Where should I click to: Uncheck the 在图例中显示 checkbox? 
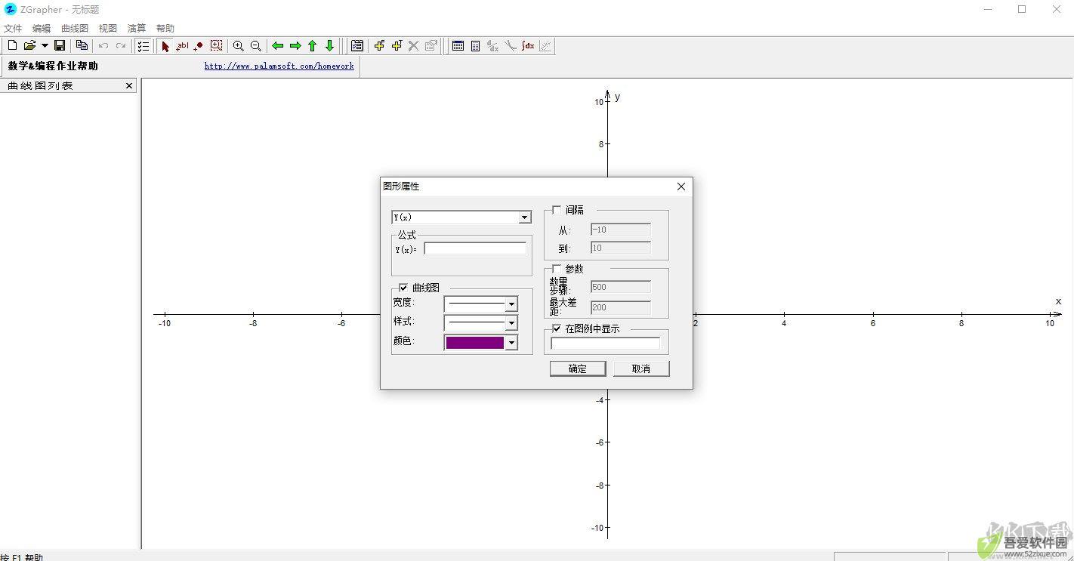click(557, 328)
